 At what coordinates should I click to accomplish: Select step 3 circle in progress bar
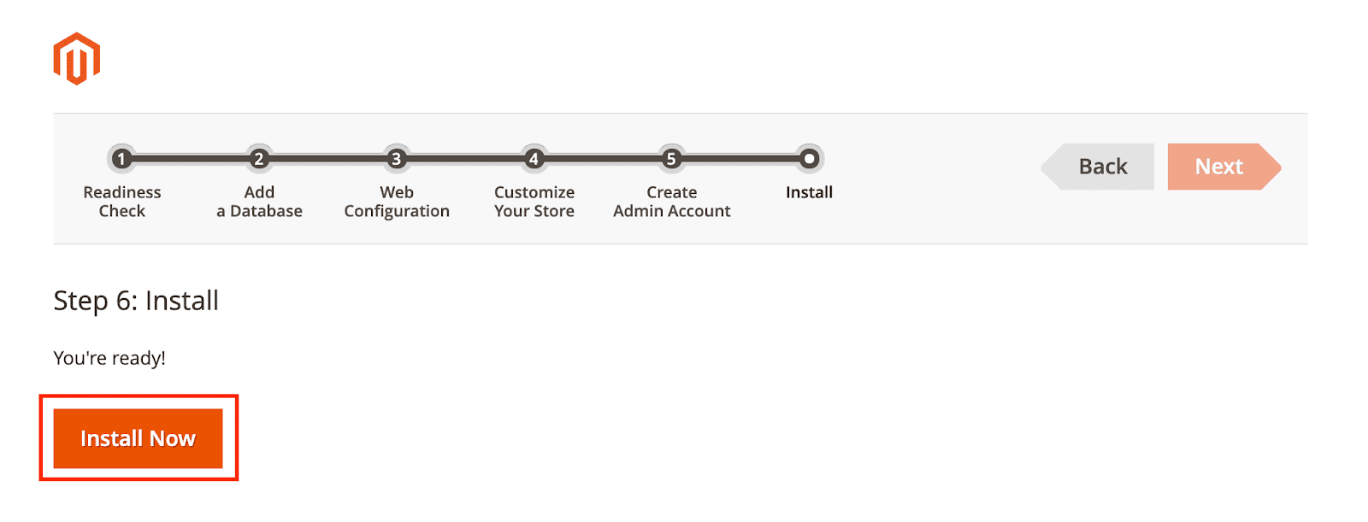pos(396,159)
